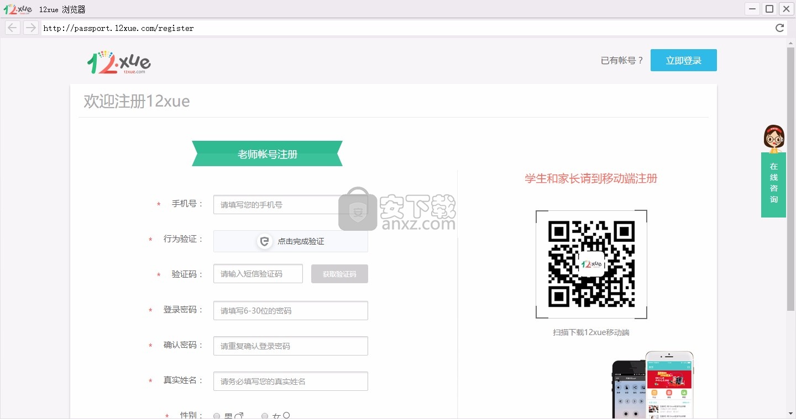
Task: Click the customer service avatar icon
Action: click(x=774, y=138)
